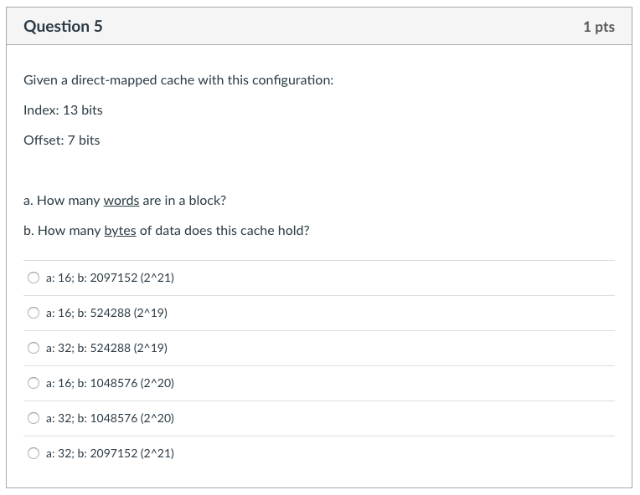Click the underlined word "bytes"
Image resolution: width=640 pixels, height=495 pixels.
coord(120,231)
